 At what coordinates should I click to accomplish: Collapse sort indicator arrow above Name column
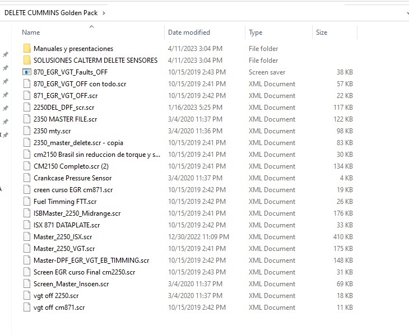click(91, 26)
